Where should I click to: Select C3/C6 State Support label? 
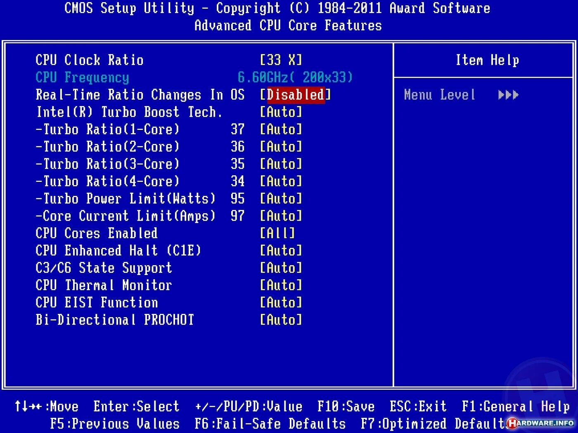(104, 268)
